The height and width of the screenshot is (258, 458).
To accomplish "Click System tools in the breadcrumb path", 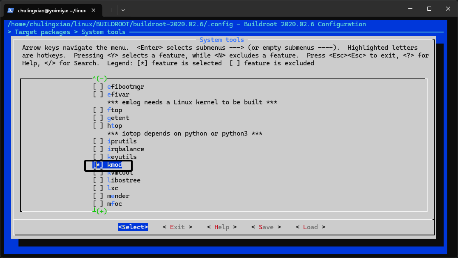I will pos(104,32).
